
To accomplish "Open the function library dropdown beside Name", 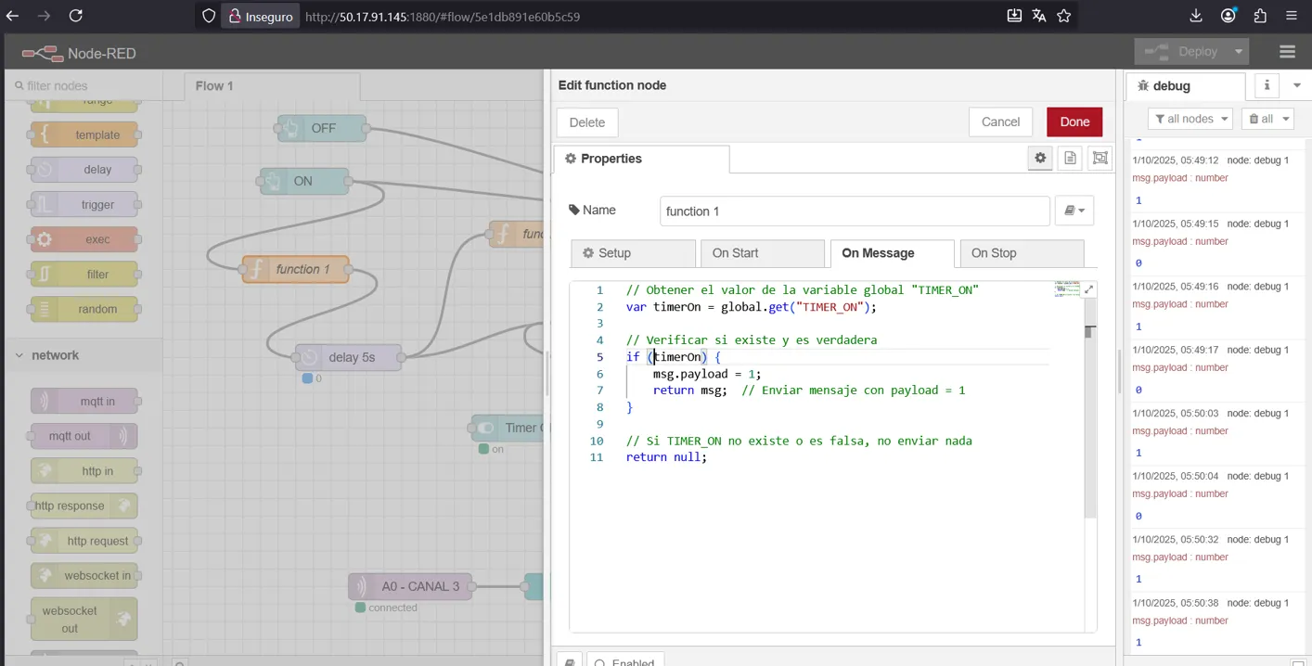I will (1074, 211).
